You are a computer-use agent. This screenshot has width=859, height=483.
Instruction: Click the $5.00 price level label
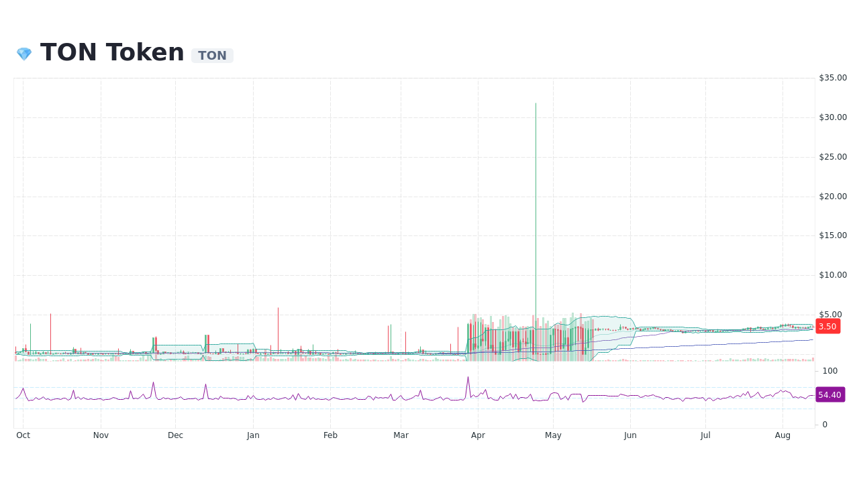(831, 313)
